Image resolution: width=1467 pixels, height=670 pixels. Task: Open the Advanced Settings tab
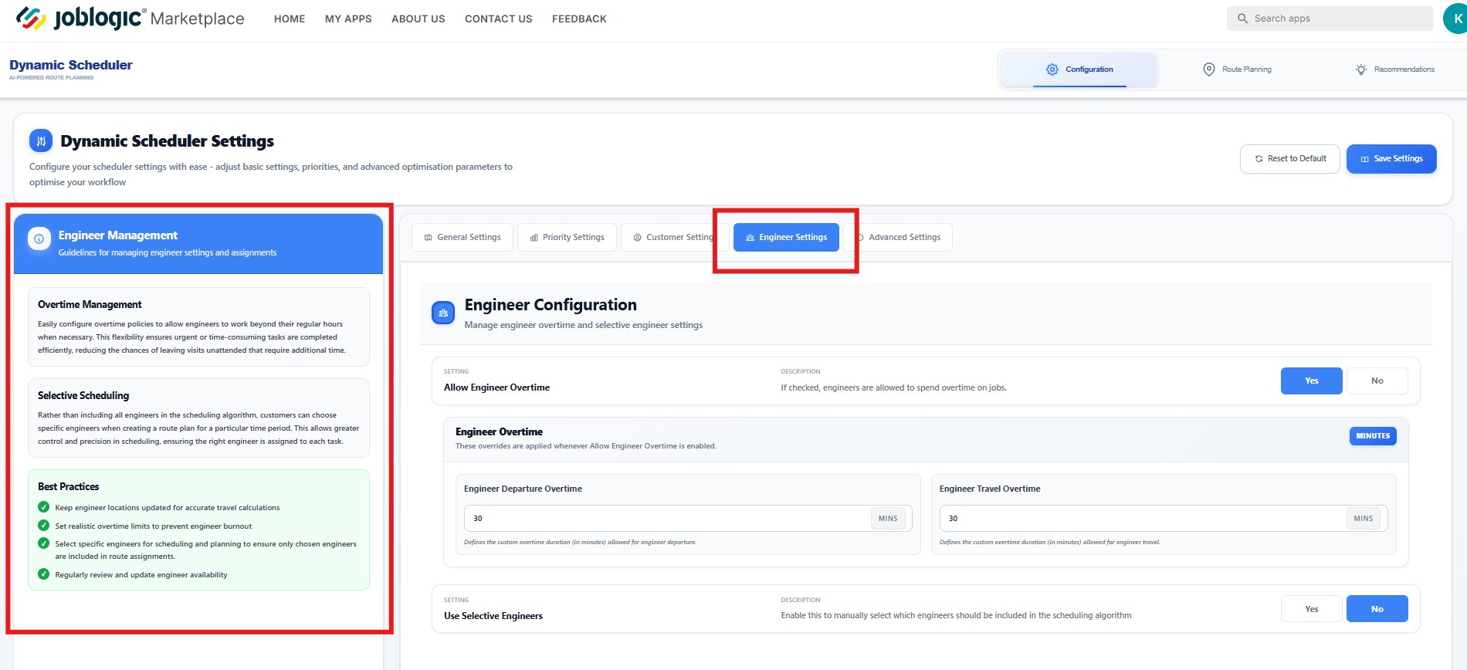tap(898, 237)
